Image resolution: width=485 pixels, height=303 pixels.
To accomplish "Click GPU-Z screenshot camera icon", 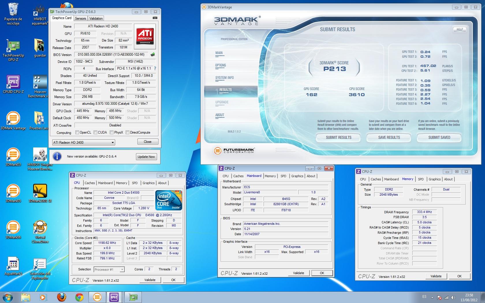I will point(155,18).
